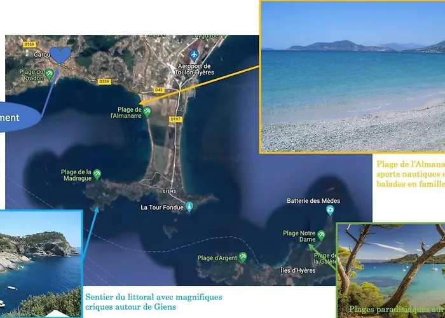The height and width of the screenshot is (318, 445).
Task: Click the La Tour Fondue text label
Action: (162, 207)
